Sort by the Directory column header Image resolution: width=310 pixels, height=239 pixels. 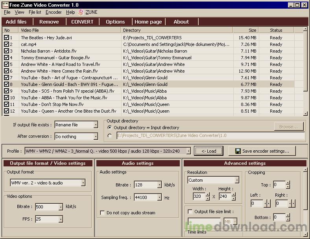point(177,30)
